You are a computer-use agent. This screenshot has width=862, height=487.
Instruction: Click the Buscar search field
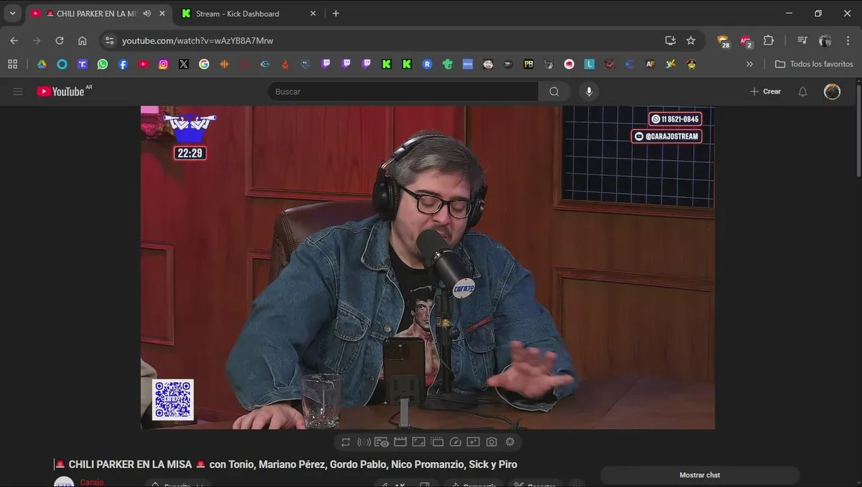point(403,91)
